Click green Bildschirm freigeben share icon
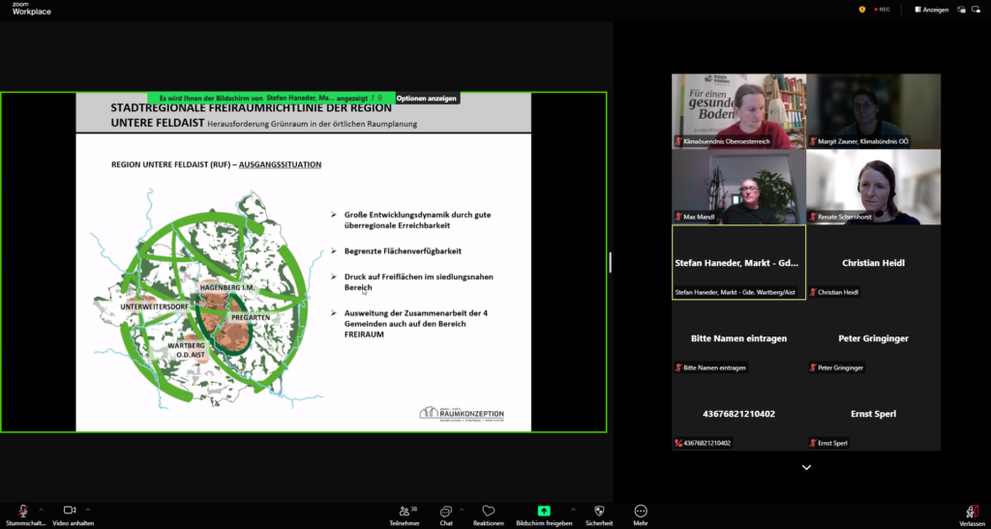Screen dimensions: 991x529 click(544, 511)
